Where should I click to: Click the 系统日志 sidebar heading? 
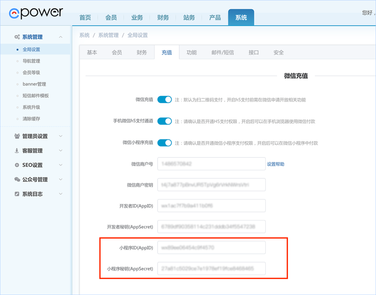(x=32, y=194)
